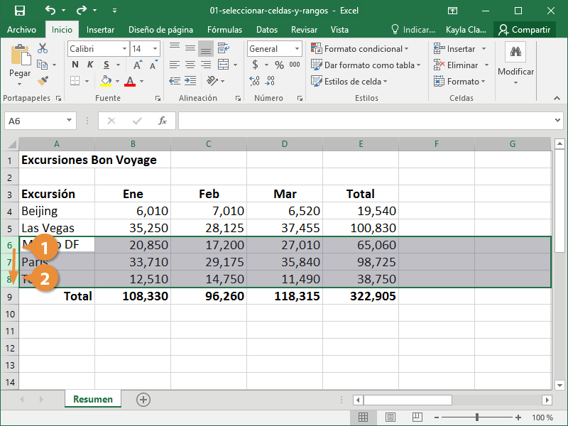The image size is (568, 426).
Task: Click the Save icon in title bar
Action: pos(19,11)
